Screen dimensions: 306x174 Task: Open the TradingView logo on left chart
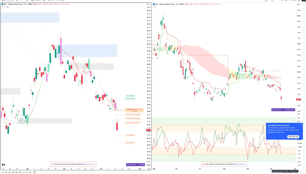pos(4,165)
